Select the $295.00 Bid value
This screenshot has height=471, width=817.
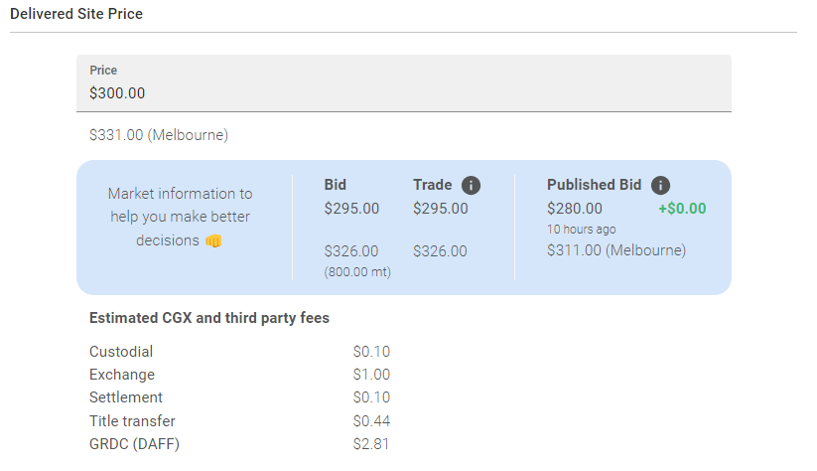click(351, 209)
